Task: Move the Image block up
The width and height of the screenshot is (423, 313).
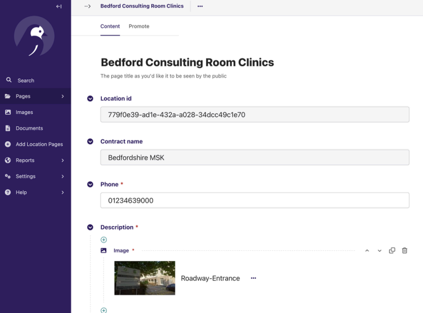Action: (367, 250)
